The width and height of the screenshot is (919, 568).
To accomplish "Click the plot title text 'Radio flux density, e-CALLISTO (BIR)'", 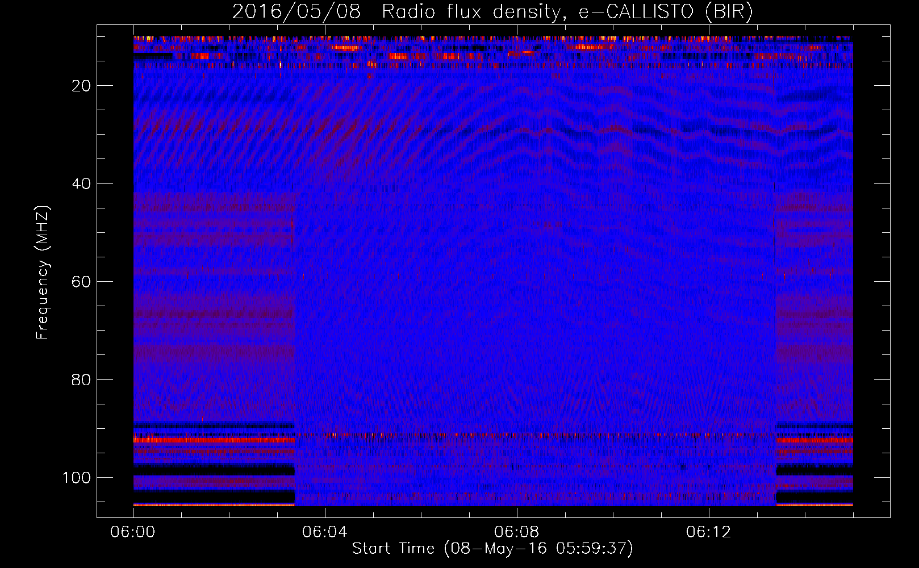I will tap(567, 12).
